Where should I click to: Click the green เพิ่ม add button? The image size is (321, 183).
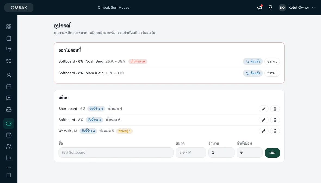(272, 153)
